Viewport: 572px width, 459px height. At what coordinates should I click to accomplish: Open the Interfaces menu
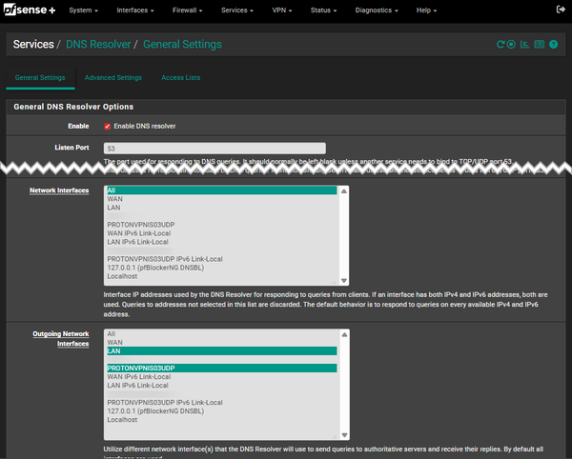click(x=135, y=10)
